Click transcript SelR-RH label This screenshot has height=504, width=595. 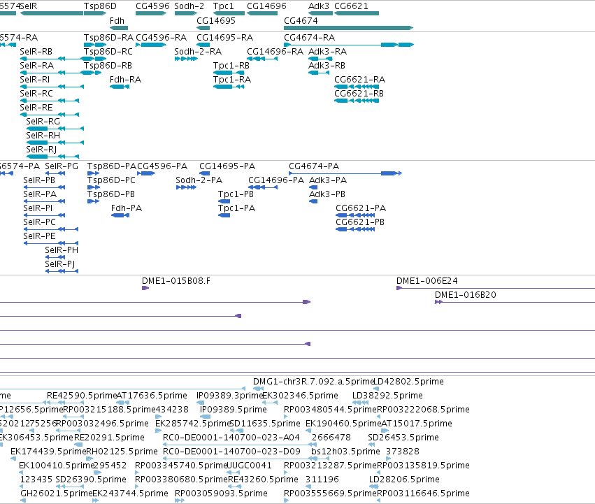click(x=43, y=136)
